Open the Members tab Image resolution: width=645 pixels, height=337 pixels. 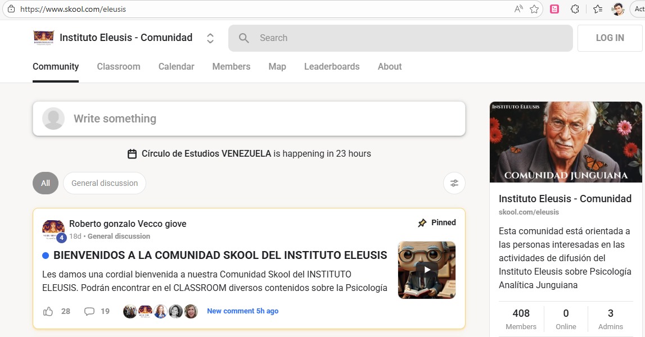click(x=231, y=67)
